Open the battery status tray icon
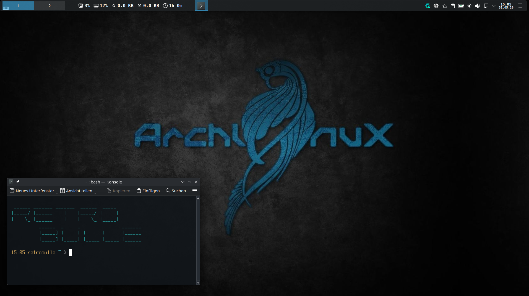Viewport: 529px width, 296px height. coord(461,6)
